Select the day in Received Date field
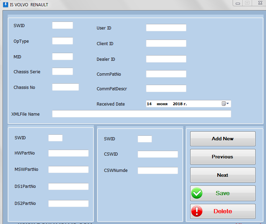Image resolution: width=266 pixels, height=224 pixels. point(149,104)
